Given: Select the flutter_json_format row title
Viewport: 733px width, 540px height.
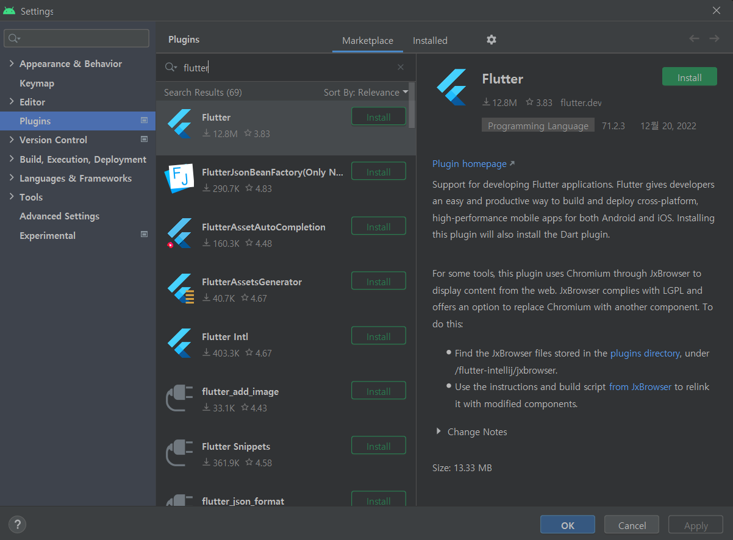Looking at the screenshot, I should tap(243, 501).
